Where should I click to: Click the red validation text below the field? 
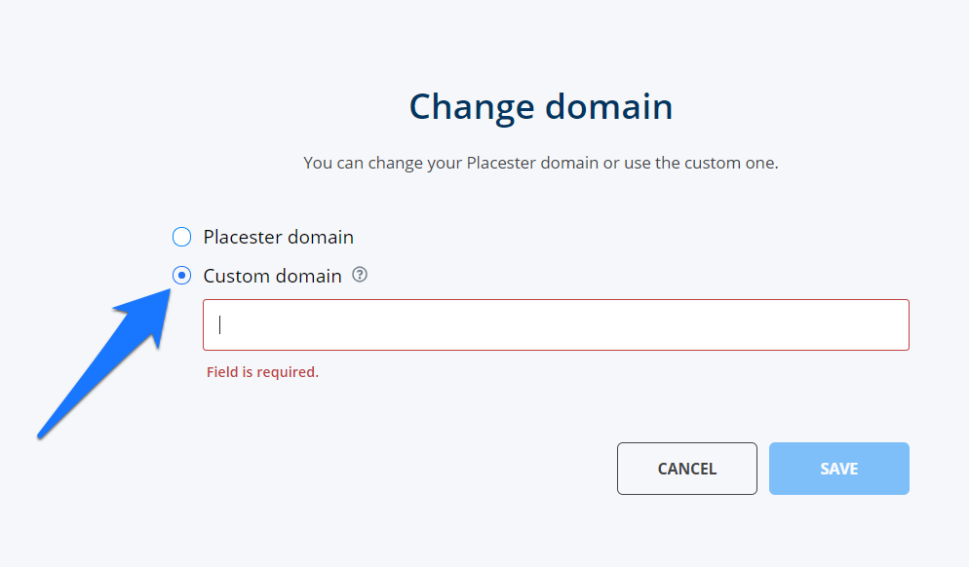262,372
